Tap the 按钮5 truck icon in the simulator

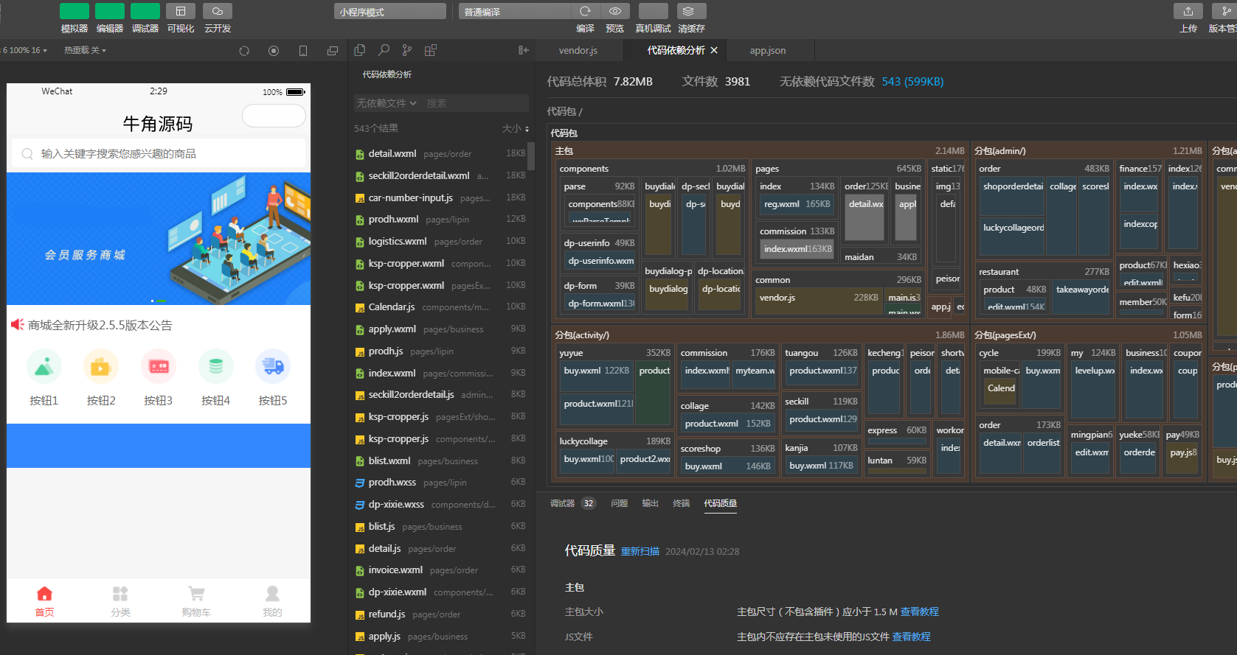pos(273,366)
